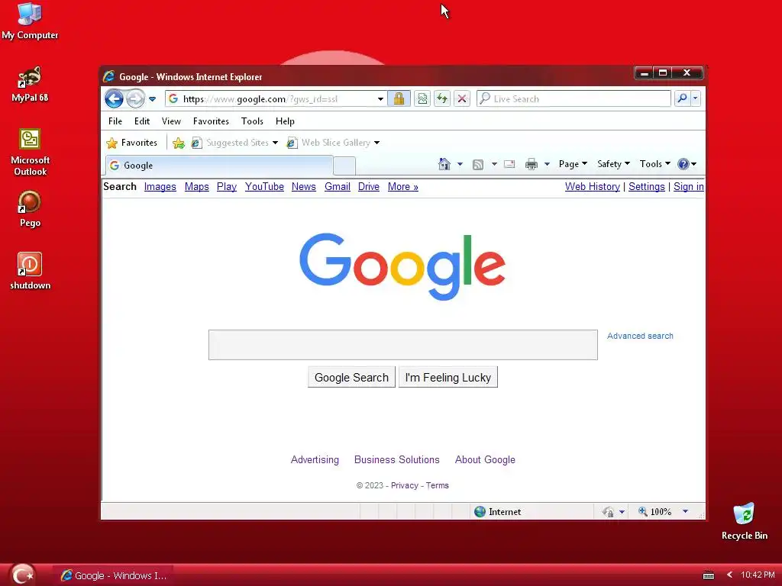The height and width of the screenshot is (586, 782).
Task: Open the Home button dropdown arrow
Action: 460,164
